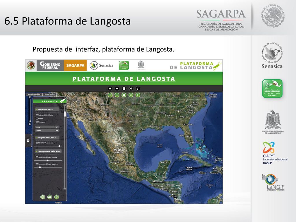This screenshot has height=222, width=296.
Task: Click the black full-extent arrows icon
Action: pyautogui.click(x=131, y=88)
